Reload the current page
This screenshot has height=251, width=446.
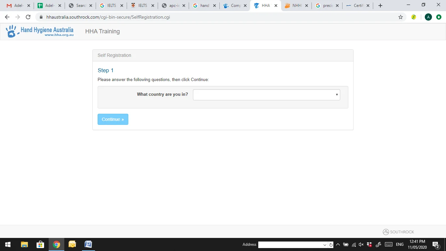(x=28, y=17)
